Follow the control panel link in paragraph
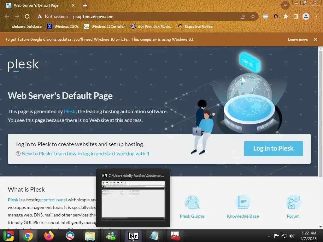Screen dimensions: 323x242 pos(54,200)
